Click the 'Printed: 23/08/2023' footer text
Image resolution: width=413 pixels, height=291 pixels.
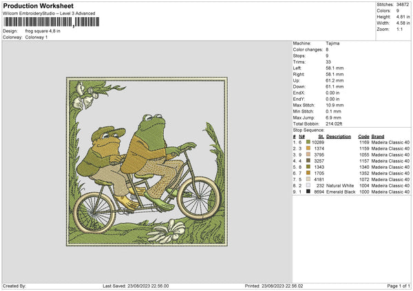pos(274,286)
